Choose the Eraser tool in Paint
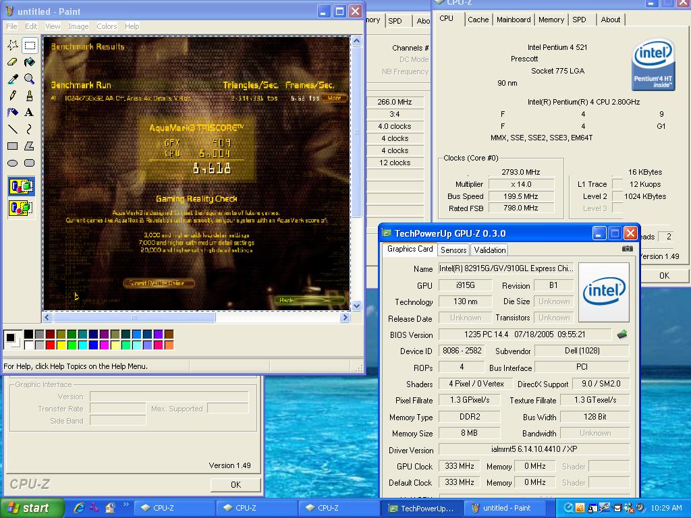Image resolution: width=691 pixels, height=518 pixels. click(x=13, y=61)
